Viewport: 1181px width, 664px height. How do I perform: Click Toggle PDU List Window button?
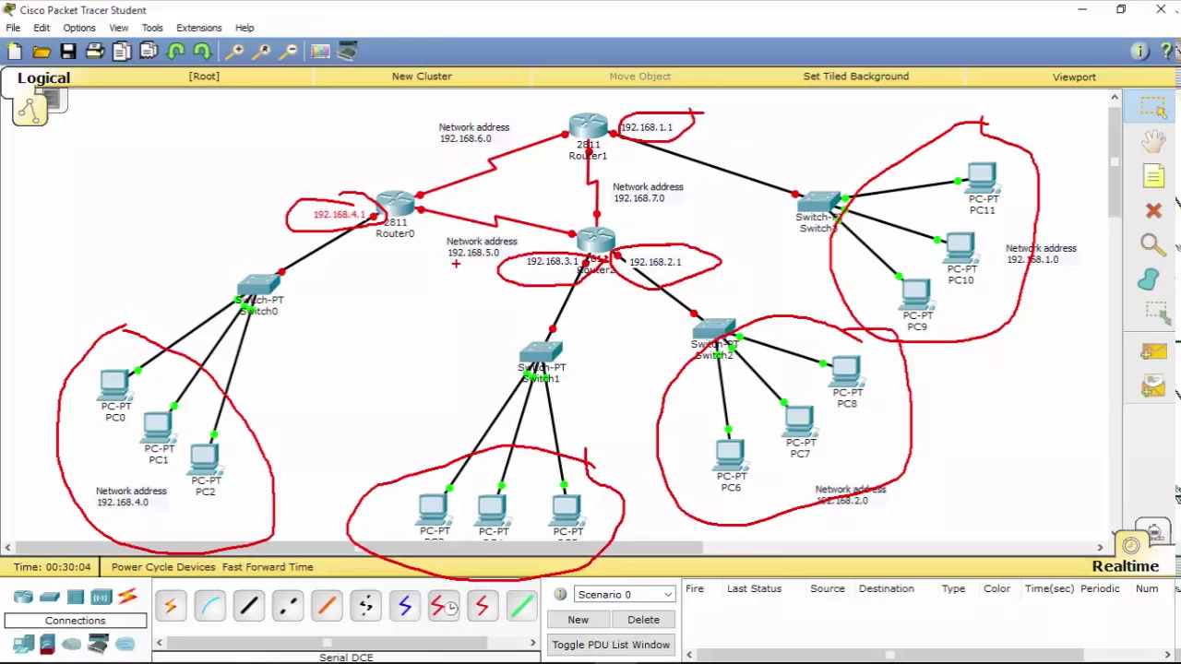(611, 645)
